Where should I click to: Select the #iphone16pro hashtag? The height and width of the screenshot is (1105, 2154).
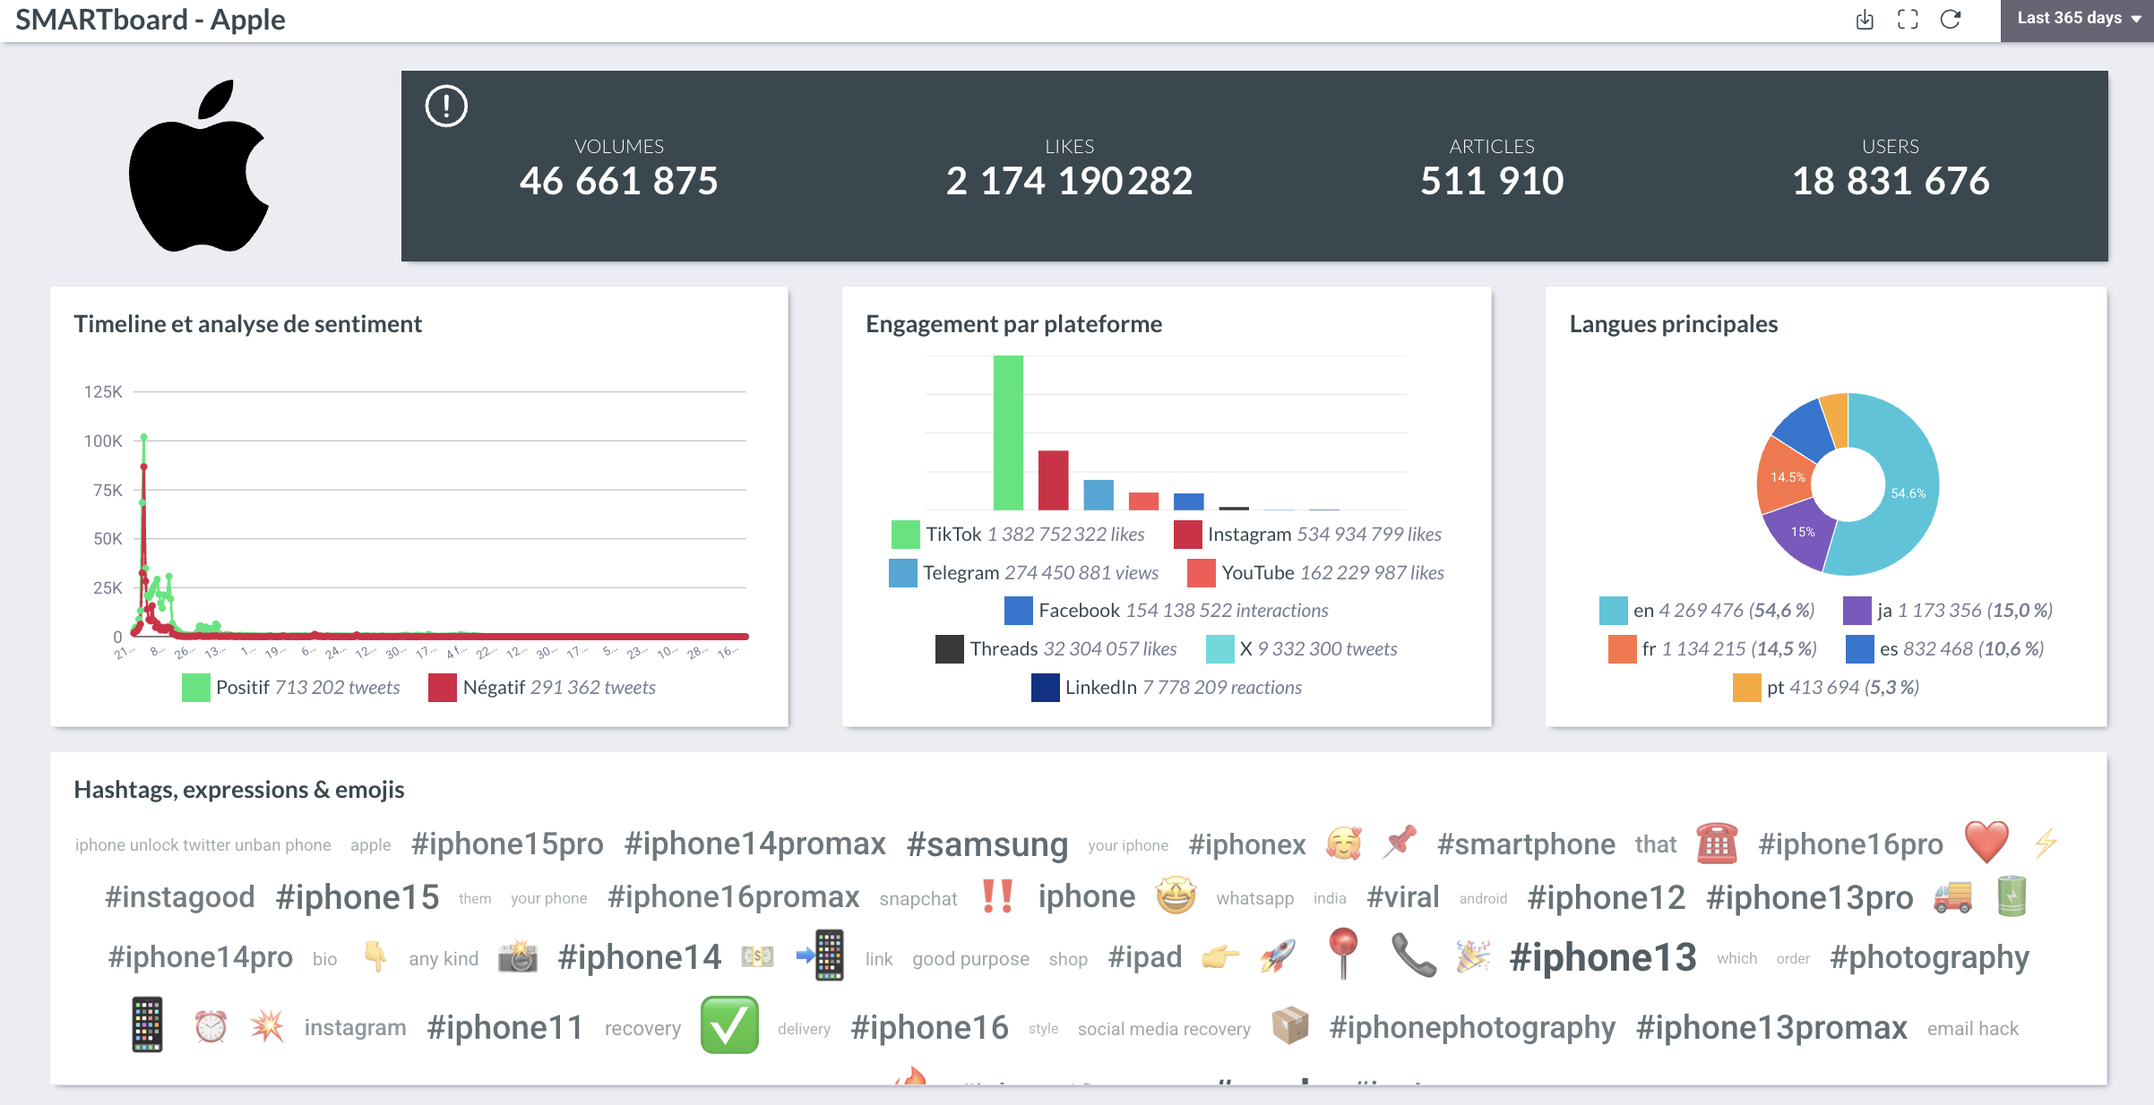(1850, 844)
